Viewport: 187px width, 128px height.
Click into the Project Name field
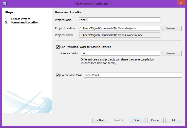[119, 20]
